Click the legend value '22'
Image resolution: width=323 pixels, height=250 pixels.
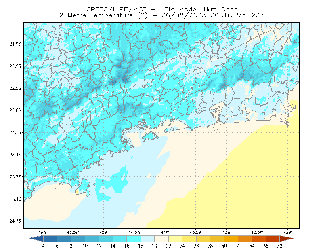168,246
